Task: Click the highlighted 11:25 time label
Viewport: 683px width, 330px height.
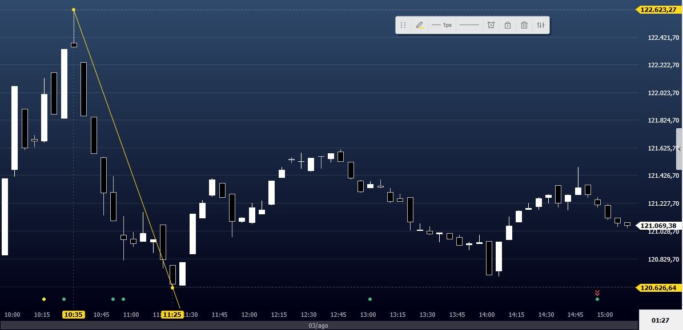Action: tap(172, 315)
